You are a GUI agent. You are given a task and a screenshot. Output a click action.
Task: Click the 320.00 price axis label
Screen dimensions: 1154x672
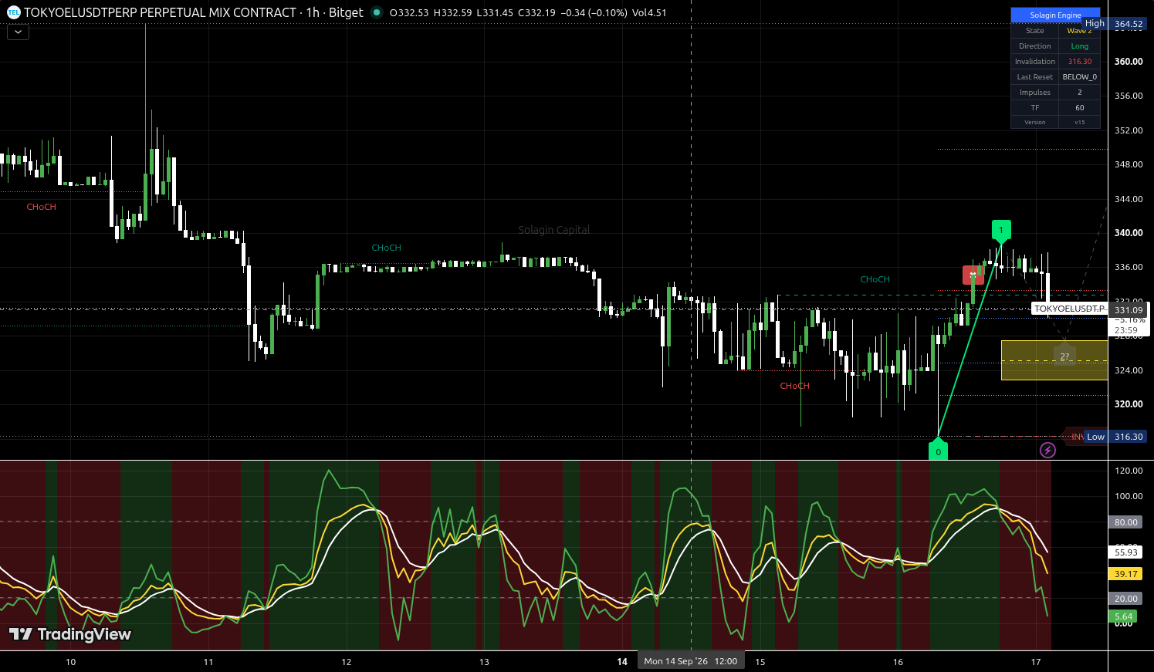(1129, 404)
